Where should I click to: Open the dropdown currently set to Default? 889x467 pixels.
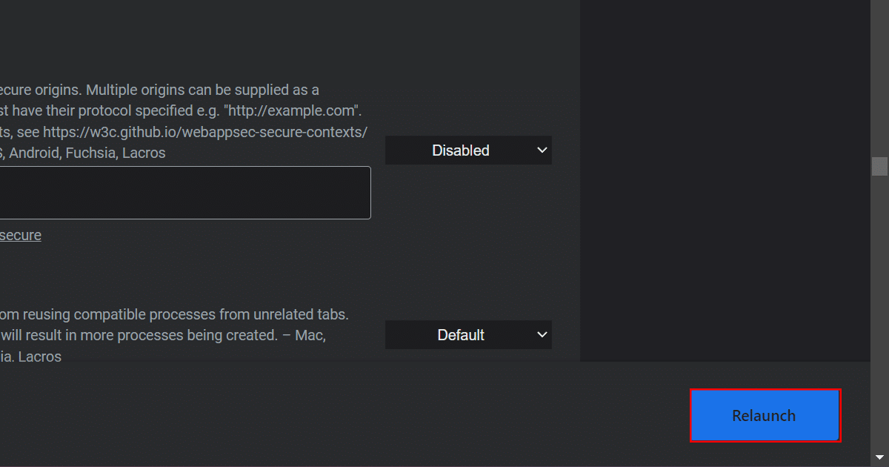[x=460, y=335]
